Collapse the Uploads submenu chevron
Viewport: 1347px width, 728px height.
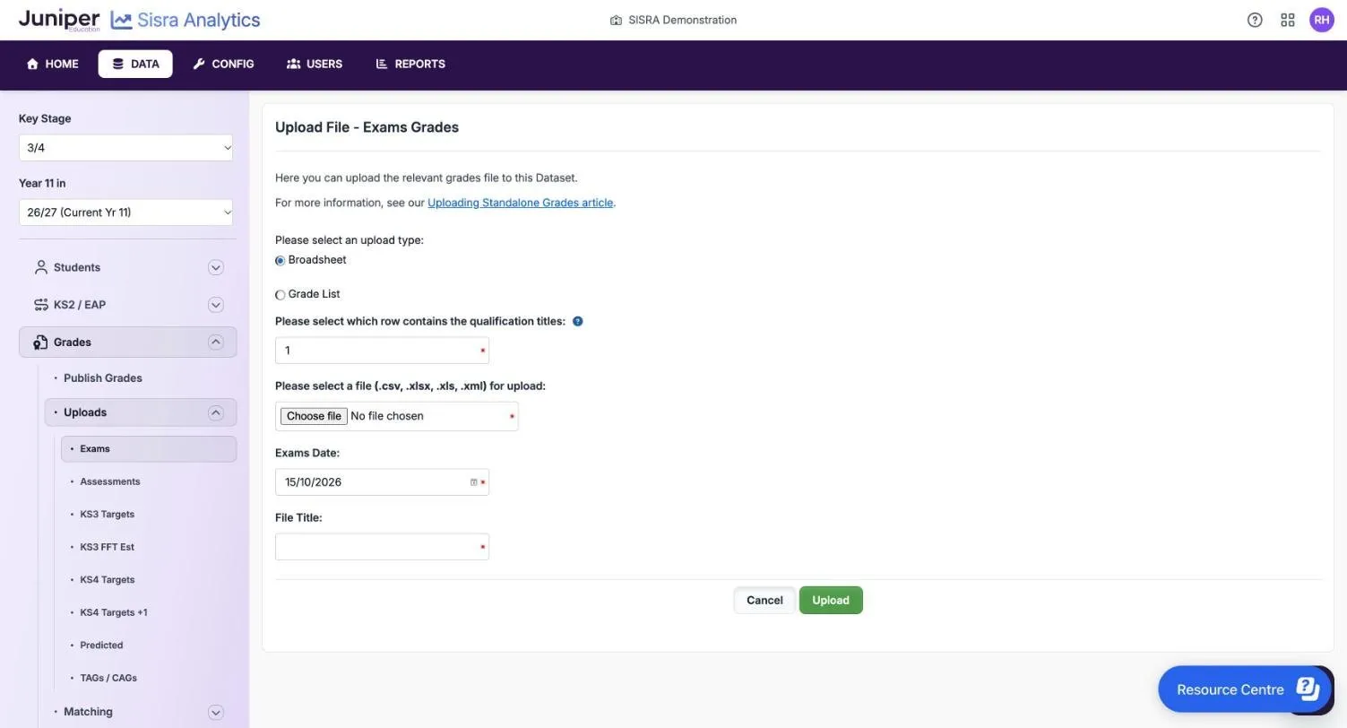215,412
